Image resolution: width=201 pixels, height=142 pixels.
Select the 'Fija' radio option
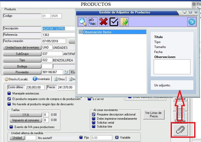(81, 137)
